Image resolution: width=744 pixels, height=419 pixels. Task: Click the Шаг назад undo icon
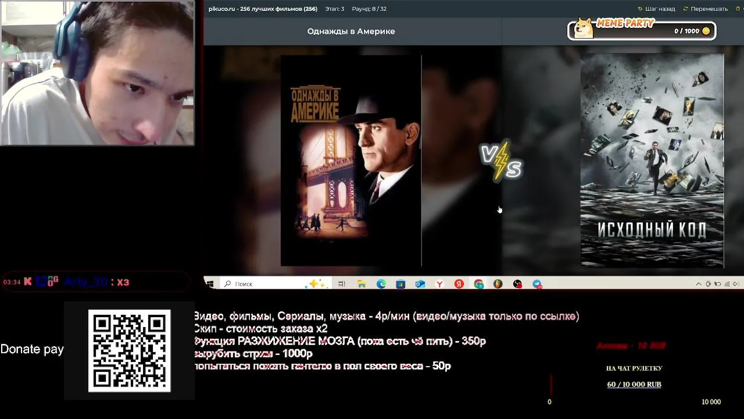[640, 9]
